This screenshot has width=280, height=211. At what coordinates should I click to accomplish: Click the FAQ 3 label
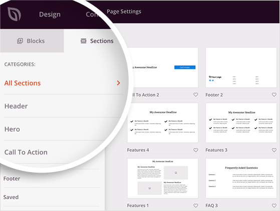pos(211,206)
